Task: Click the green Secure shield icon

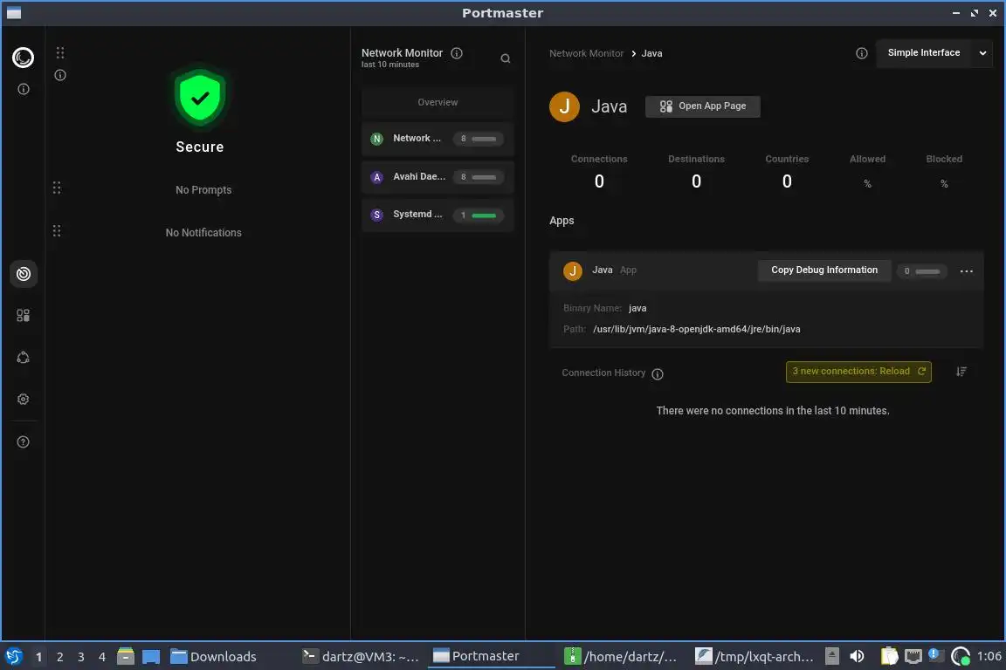Action: 200,98
